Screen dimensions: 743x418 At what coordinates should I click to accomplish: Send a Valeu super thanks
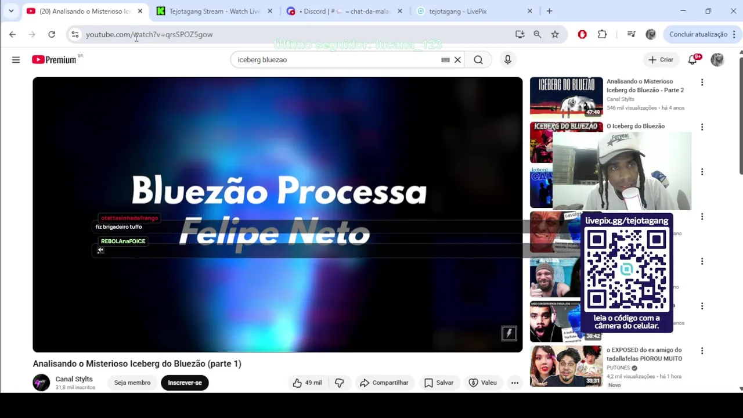click(483, 383)
